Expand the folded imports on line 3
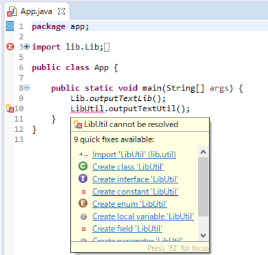Screen dimensions: 268x255 [x=27, y=47]
